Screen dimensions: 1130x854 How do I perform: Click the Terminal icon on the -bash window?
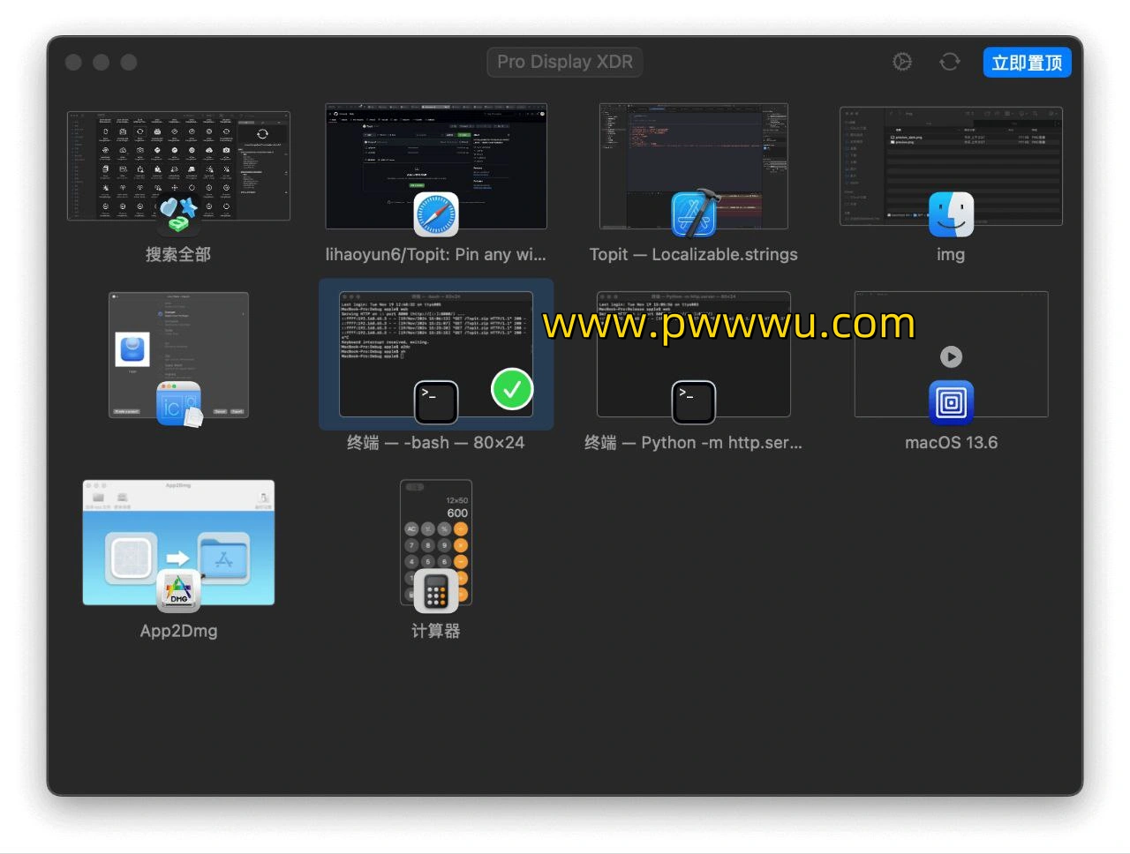[x=436, y=402]
